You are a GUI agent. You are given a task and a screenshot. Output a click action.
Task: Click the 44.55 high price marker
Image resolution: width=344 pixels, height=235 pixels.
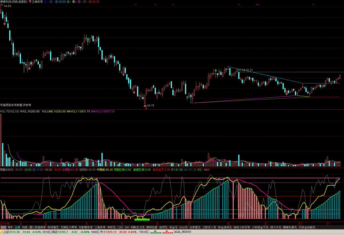(x=7, y=6)
